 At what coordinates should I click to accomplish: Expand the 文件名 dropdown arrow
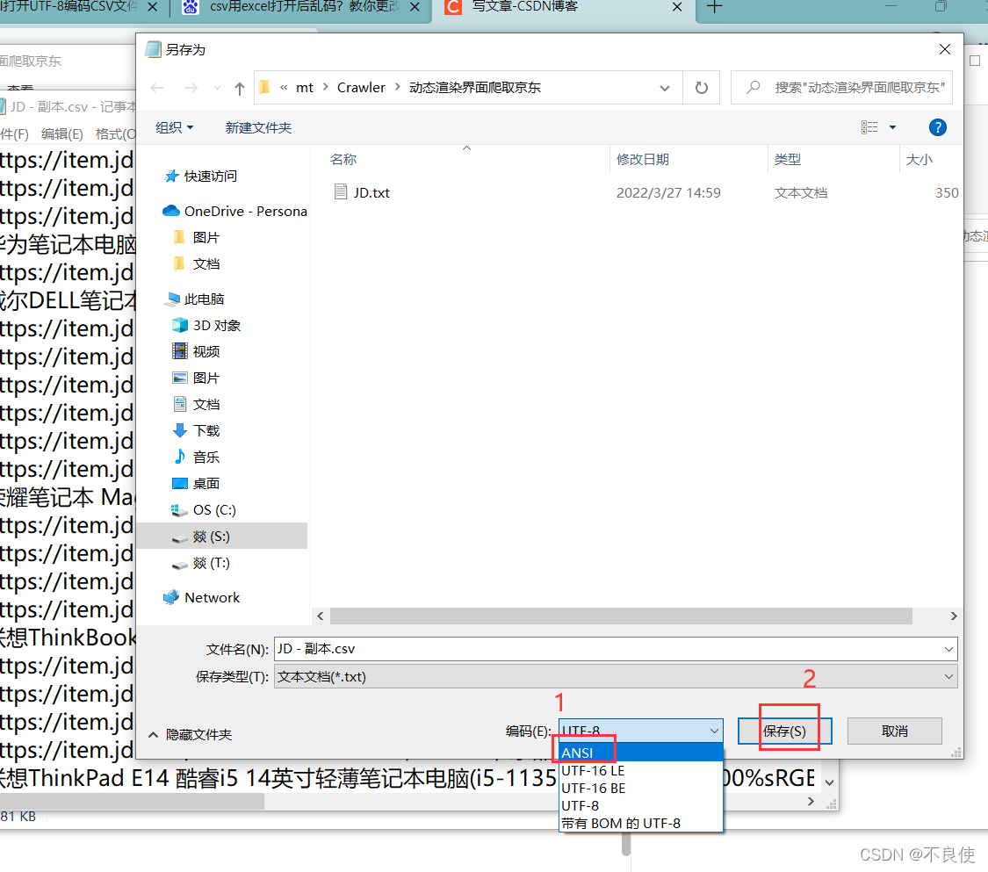pyautogui.click(x=948, y=649)
